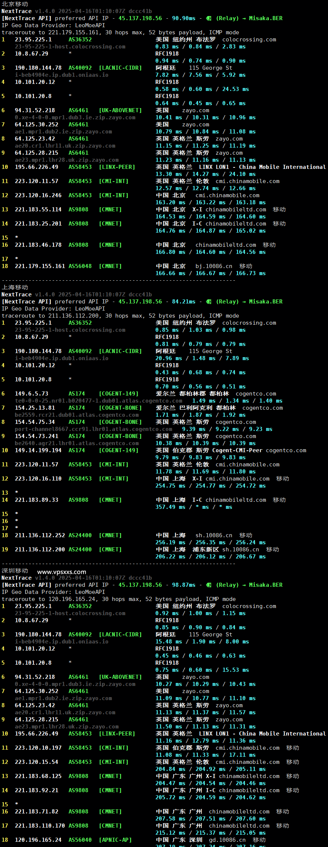Click latency value 20.96 ms
Screen dimensions: 328x847
[x=169, y=358]
